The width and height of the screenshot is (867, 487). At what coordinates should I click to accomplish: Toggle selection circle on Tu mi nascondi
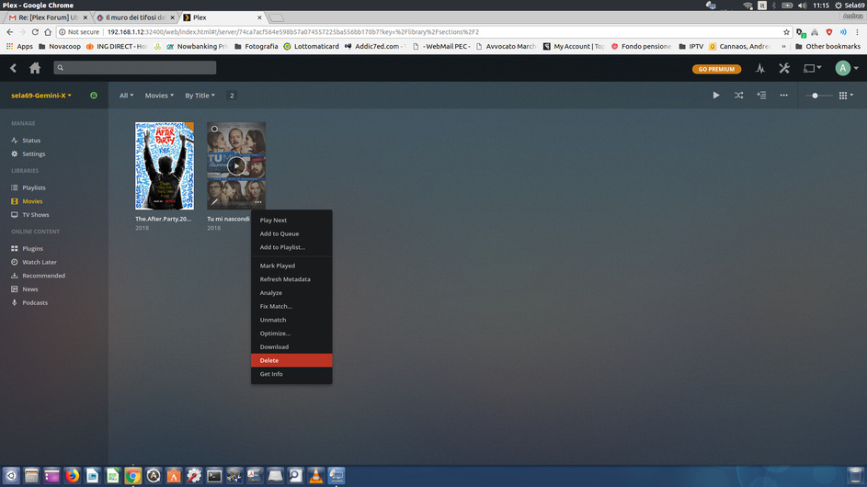(x=214, y=130)
